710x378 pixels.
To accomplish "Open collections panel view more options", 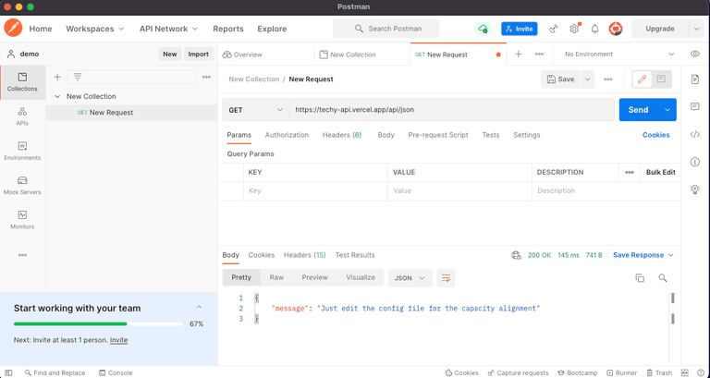I will [x=206, y=77].
